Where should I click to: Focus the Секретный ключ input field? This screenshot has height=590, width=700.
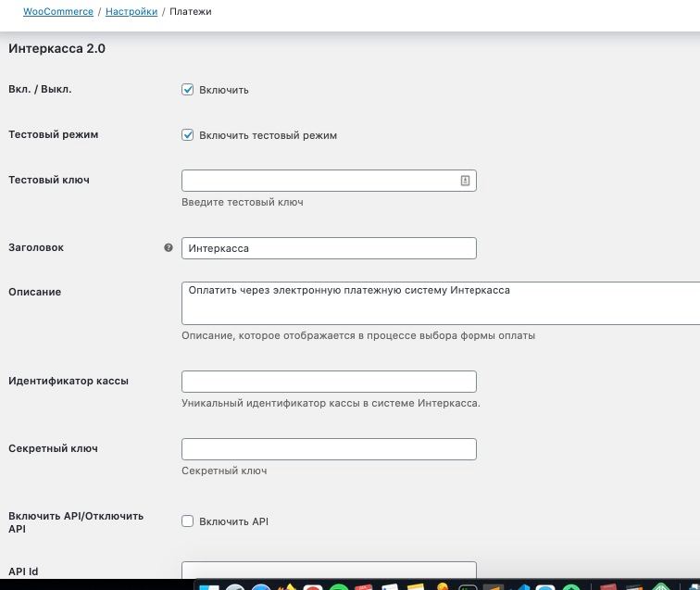pyautogui.click(x=329, y=449)
